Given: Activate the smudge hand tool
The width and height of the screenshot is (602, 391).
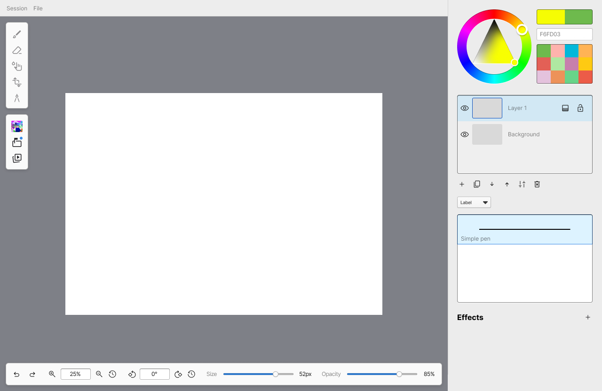Looking at the screenshot, I should click(x=17, y=66).
